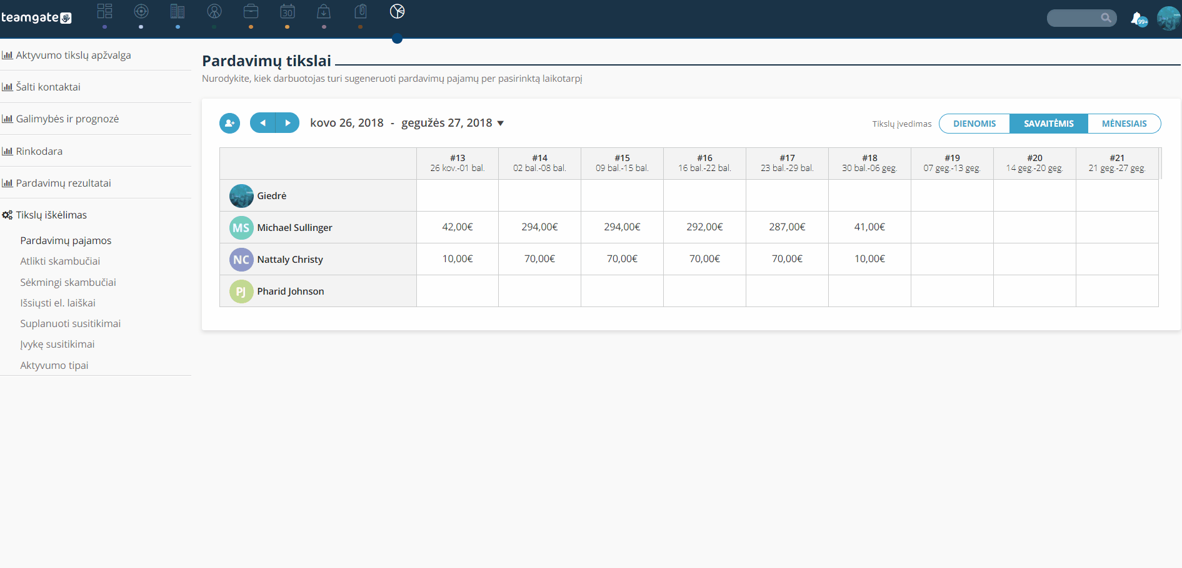Switch goal entry to DIENOMIS
The width and height of the screenshot is (1182, 568).
click(x=974, y=124)
